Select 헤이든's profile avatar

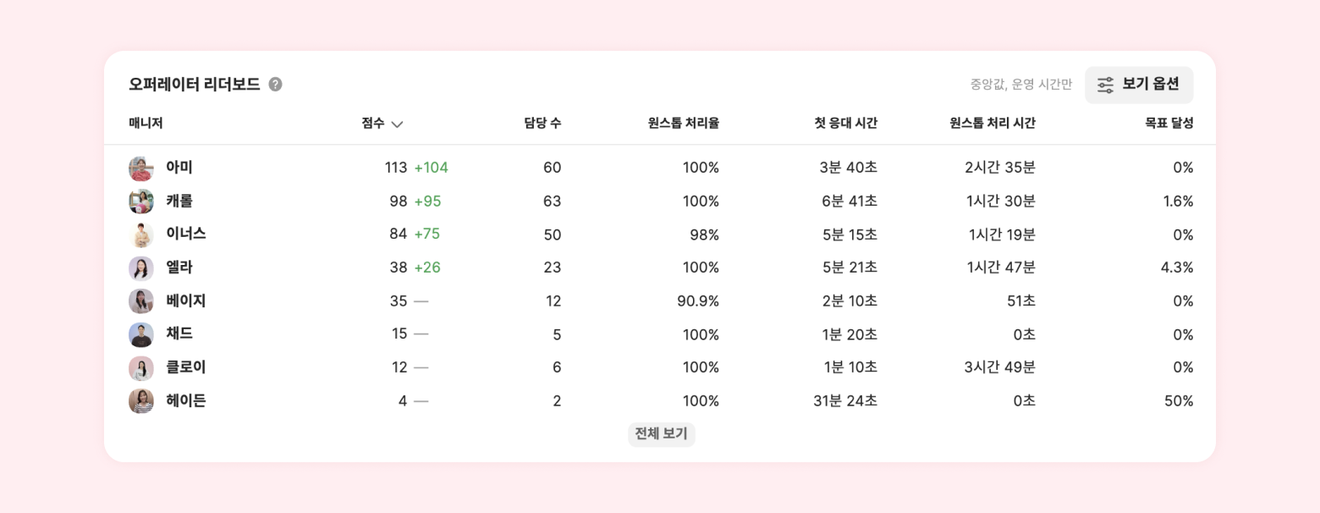coord(141,401)
